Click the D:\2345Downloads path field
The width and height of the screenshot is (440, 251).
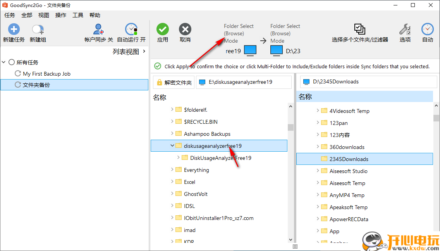click(368, 81)
